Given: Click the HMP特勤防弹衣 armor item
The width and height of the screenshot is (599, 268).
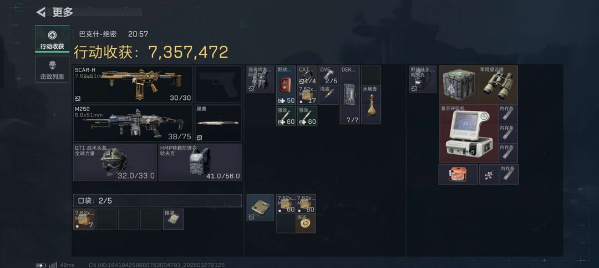Looking at the screenshot, I should point(200,162).
